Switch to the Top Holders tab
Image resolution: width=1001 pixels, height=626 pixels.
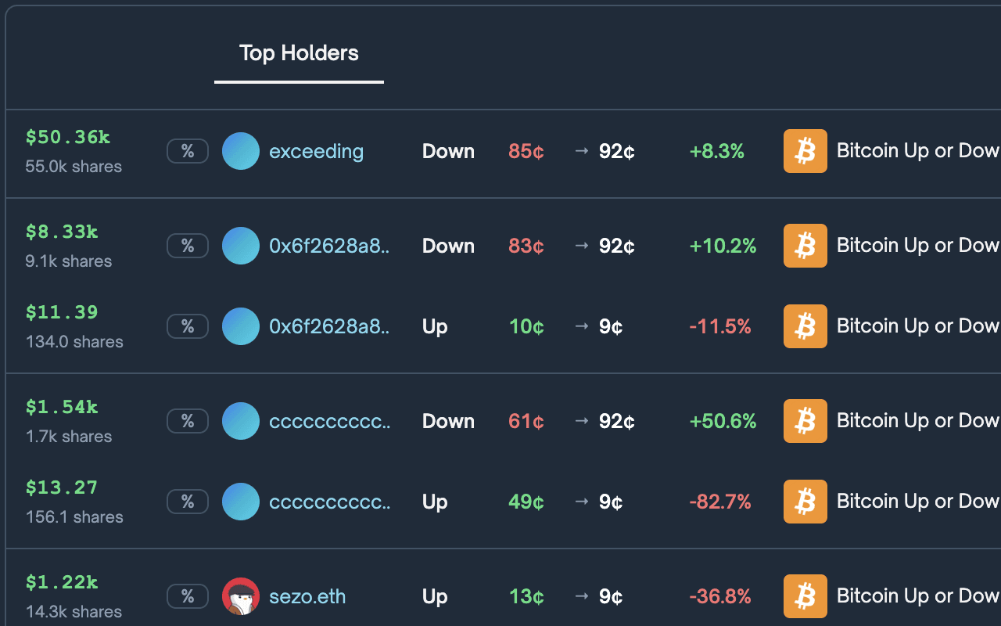pyautogui.click(x=299, y=52)
